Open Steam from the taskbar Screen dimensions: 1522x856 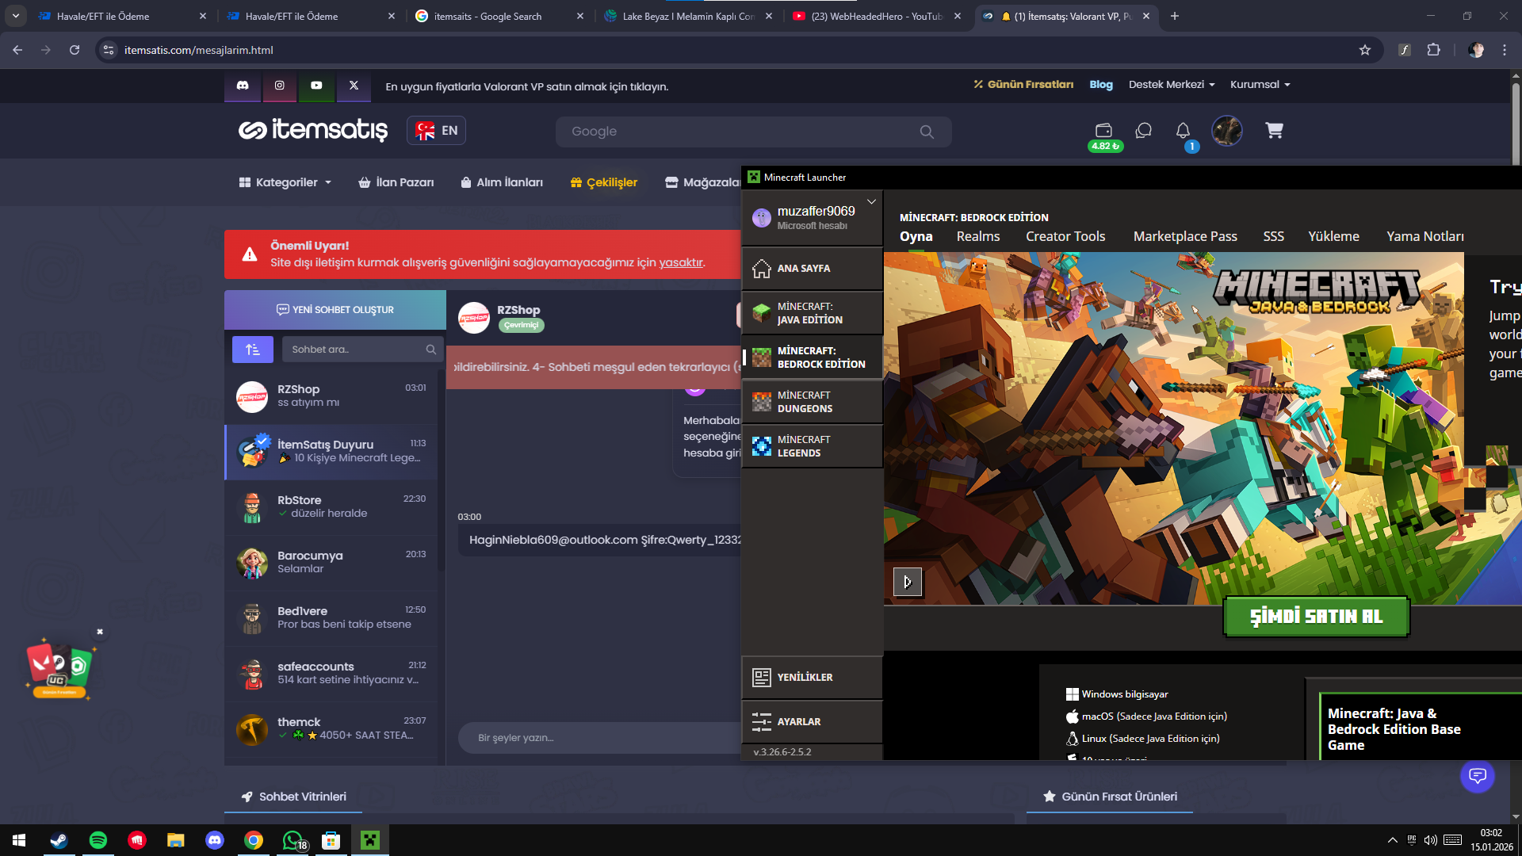click(x=59, y=840)
